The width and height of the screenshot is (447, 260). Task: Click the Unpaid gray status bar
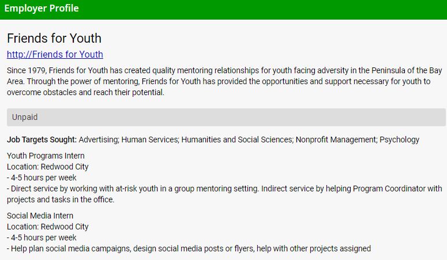click(x=226, y=117)
